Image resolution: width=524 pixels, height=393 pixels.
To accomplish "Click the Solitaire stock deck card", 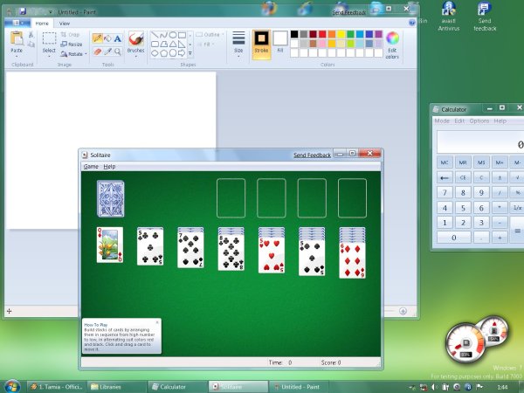I will (x=110, y=197).
